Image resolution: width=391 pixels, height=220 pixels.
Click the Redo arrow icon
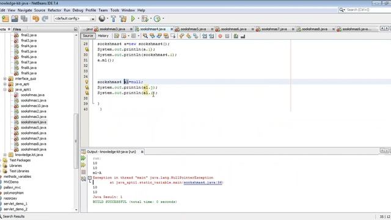coord(45,18)
